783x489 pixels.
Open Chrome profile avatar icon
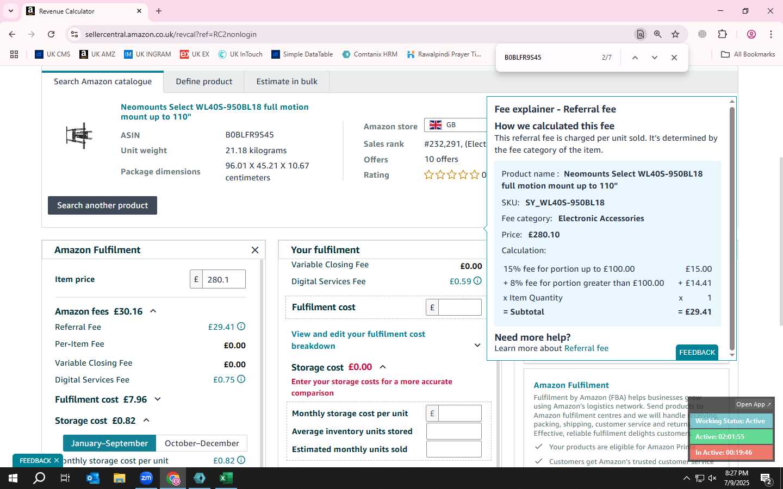coord(751,34)
